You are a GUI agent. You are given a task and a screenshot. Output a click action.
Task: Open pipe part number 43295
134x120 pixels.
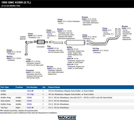point(50,48)
